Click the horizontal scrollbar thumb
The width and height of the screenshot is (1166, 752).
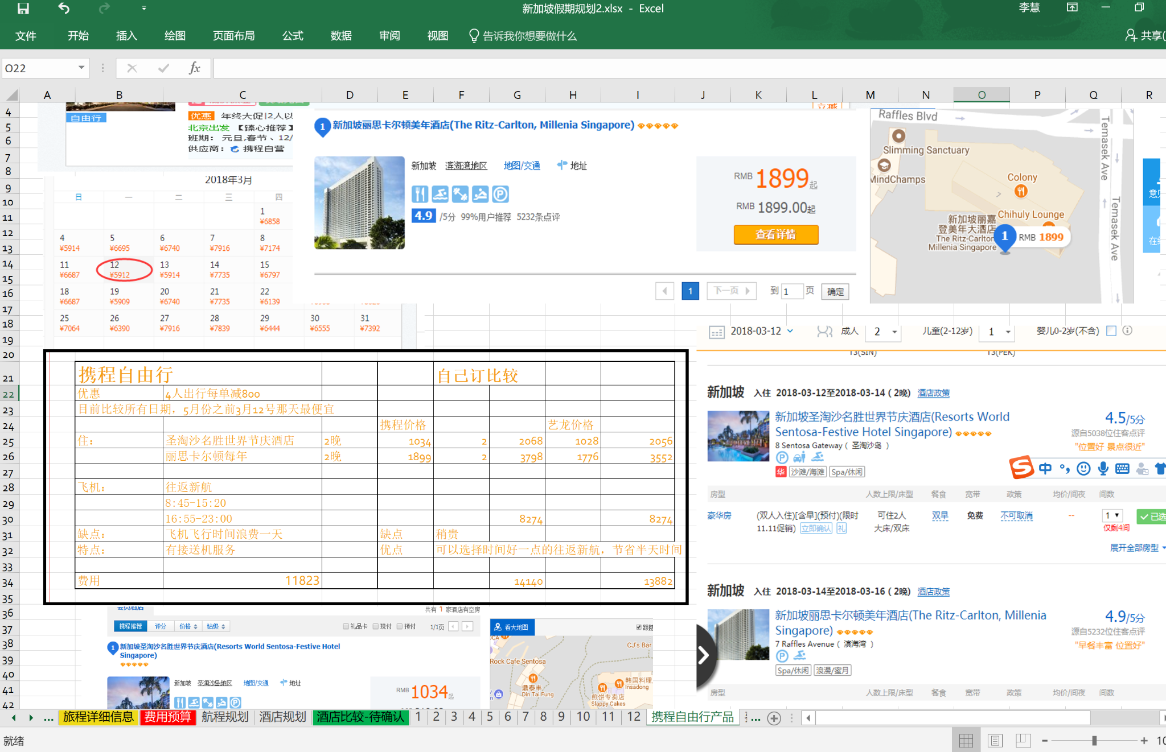[952, 718]
